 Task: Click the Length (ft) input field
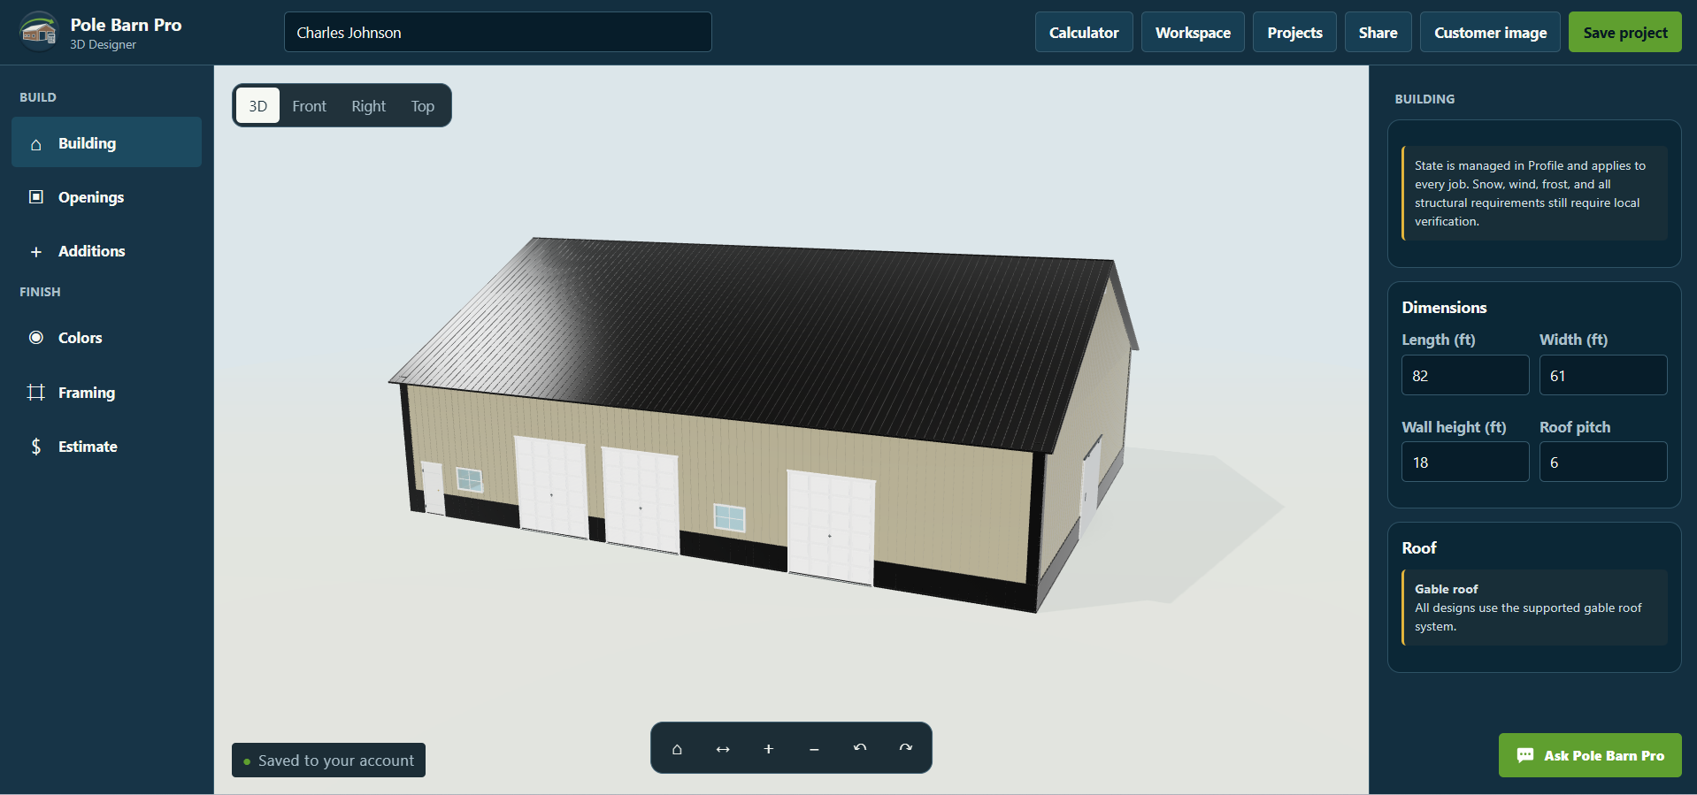click(x=1465, y=375)
